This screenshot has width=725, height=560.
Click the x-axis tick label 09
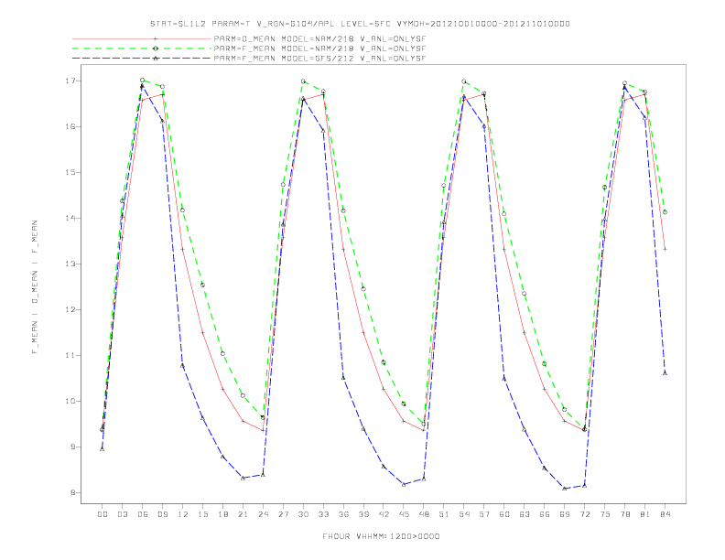(163, 514)
